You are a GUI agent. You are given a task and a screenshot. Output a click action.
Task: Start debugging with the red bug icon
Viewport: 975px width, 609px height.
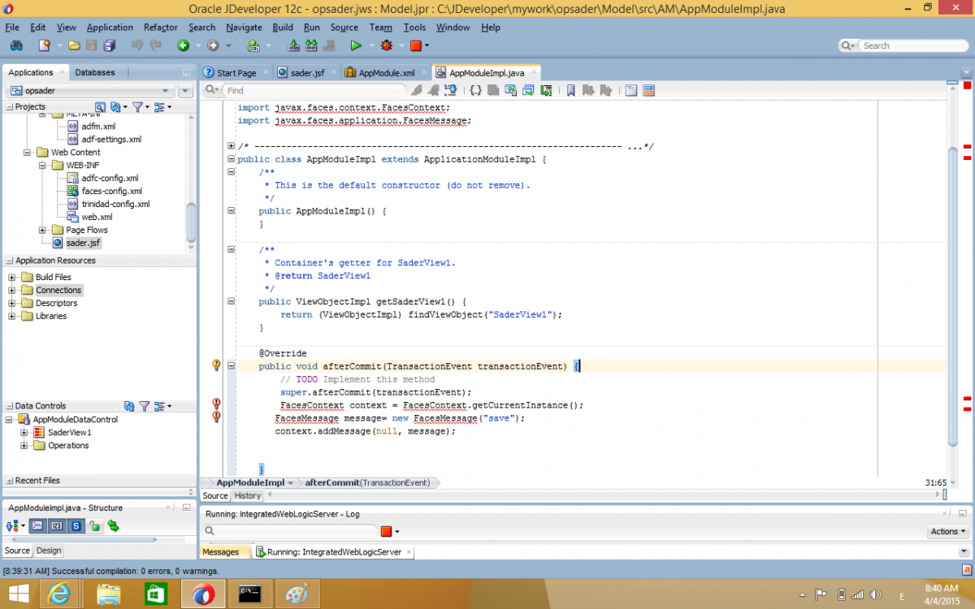[386, 45]
